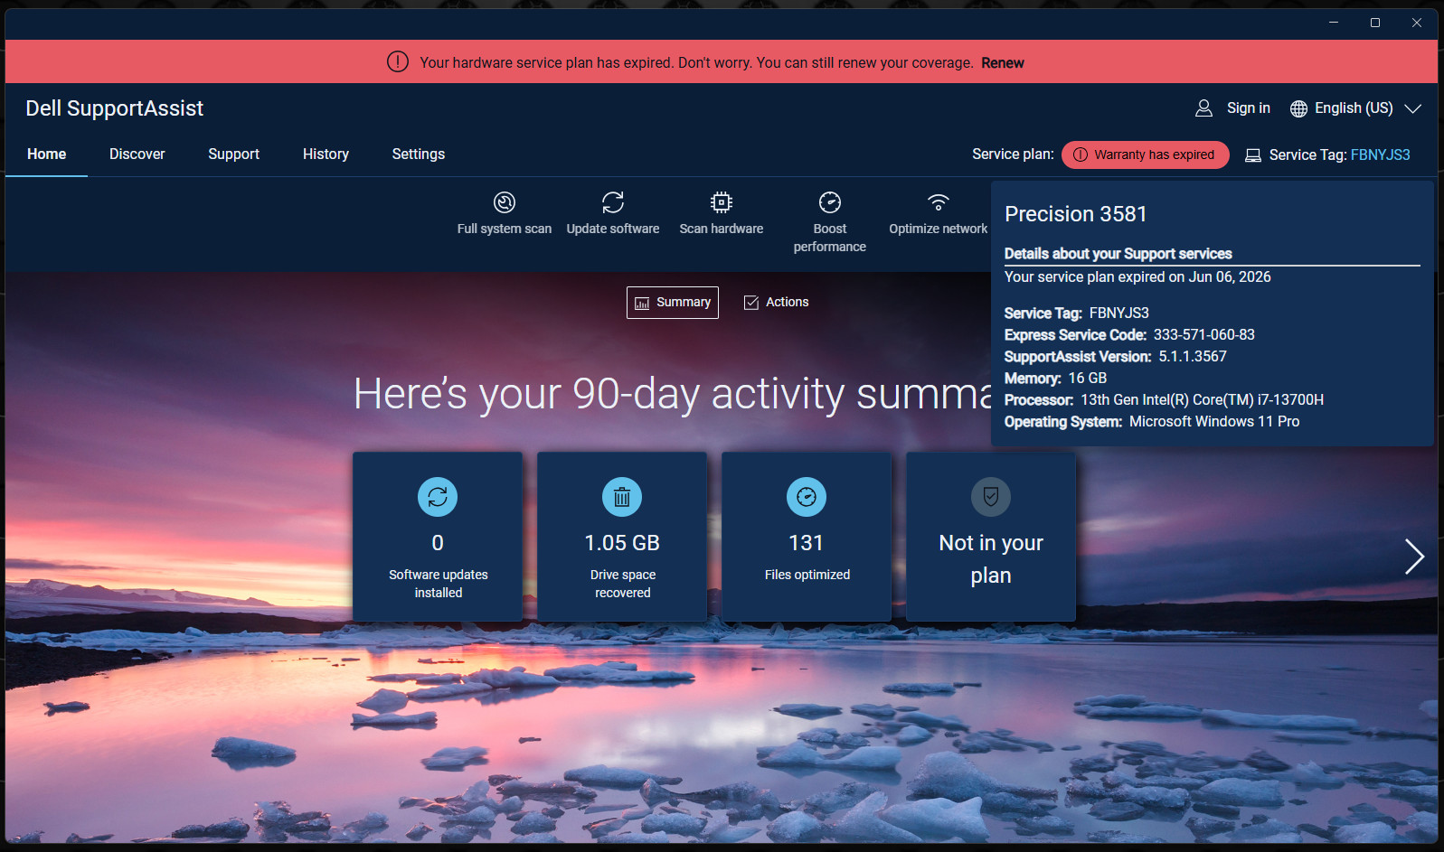Viewport: 1444px width, 852px height.
Task: Click the alert icon in the expired banner
Action: 398,61
